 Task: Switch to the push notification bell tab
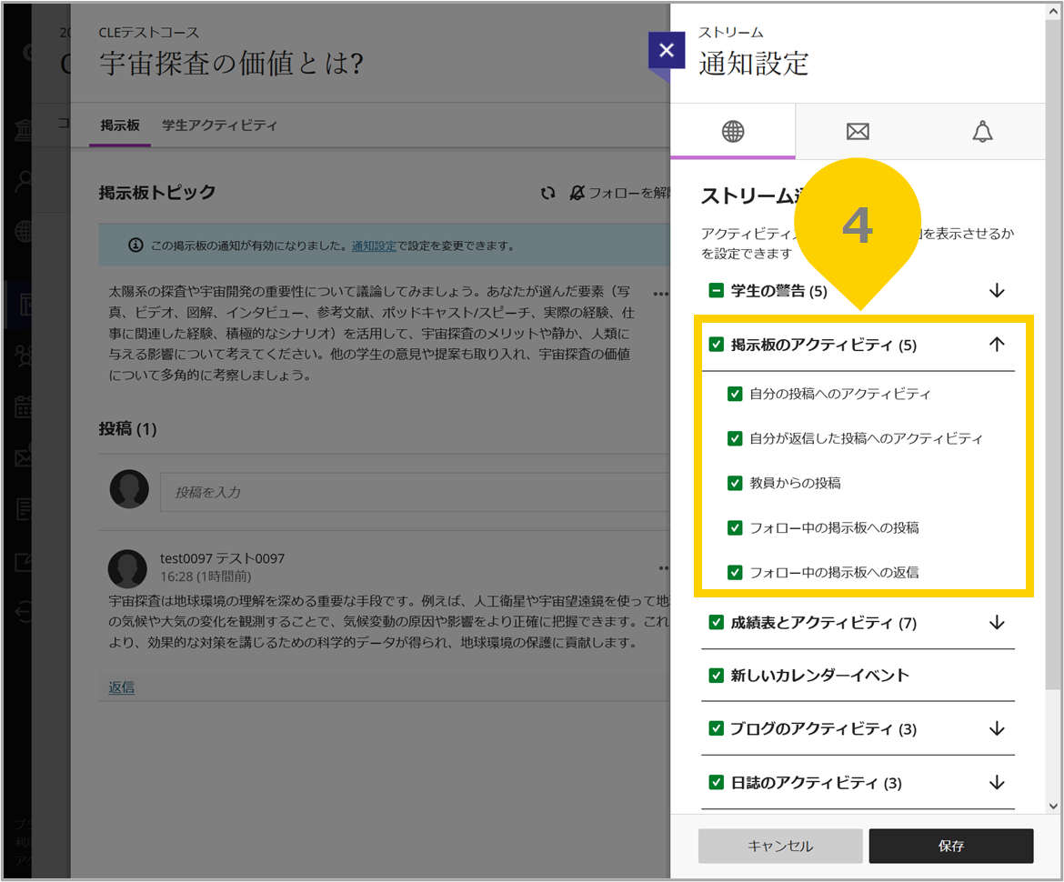(x=982, y=131)
